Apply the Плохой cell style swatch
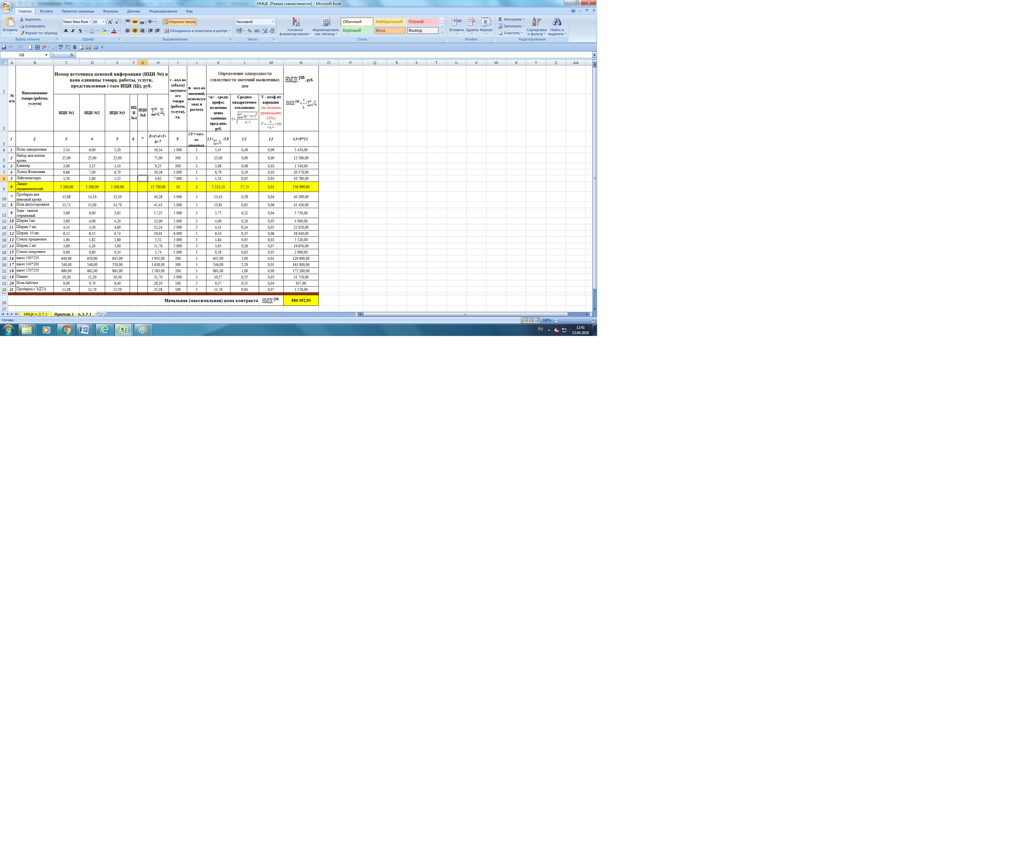The image size is (1035, 866). [422, 22]
